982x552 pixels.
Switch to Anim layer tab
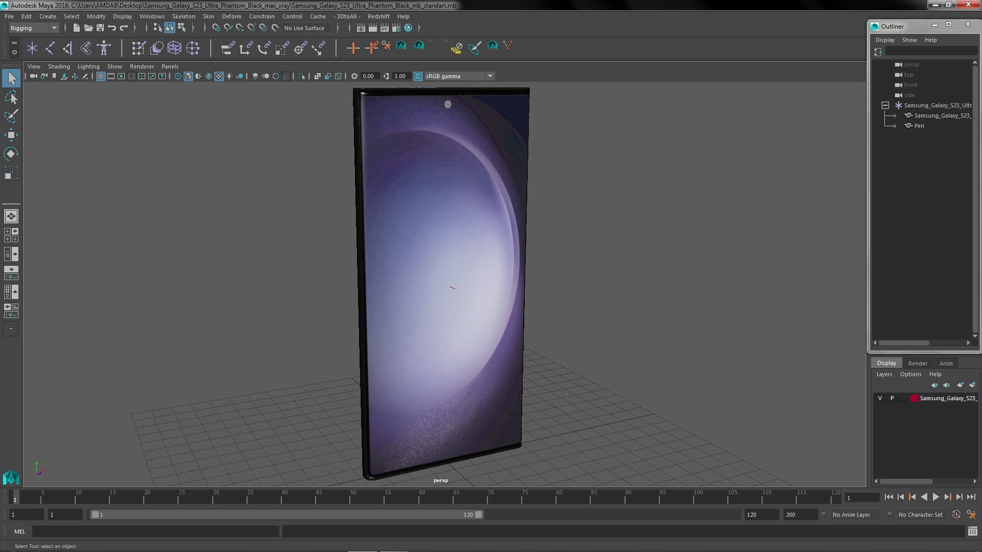(946, 363)
